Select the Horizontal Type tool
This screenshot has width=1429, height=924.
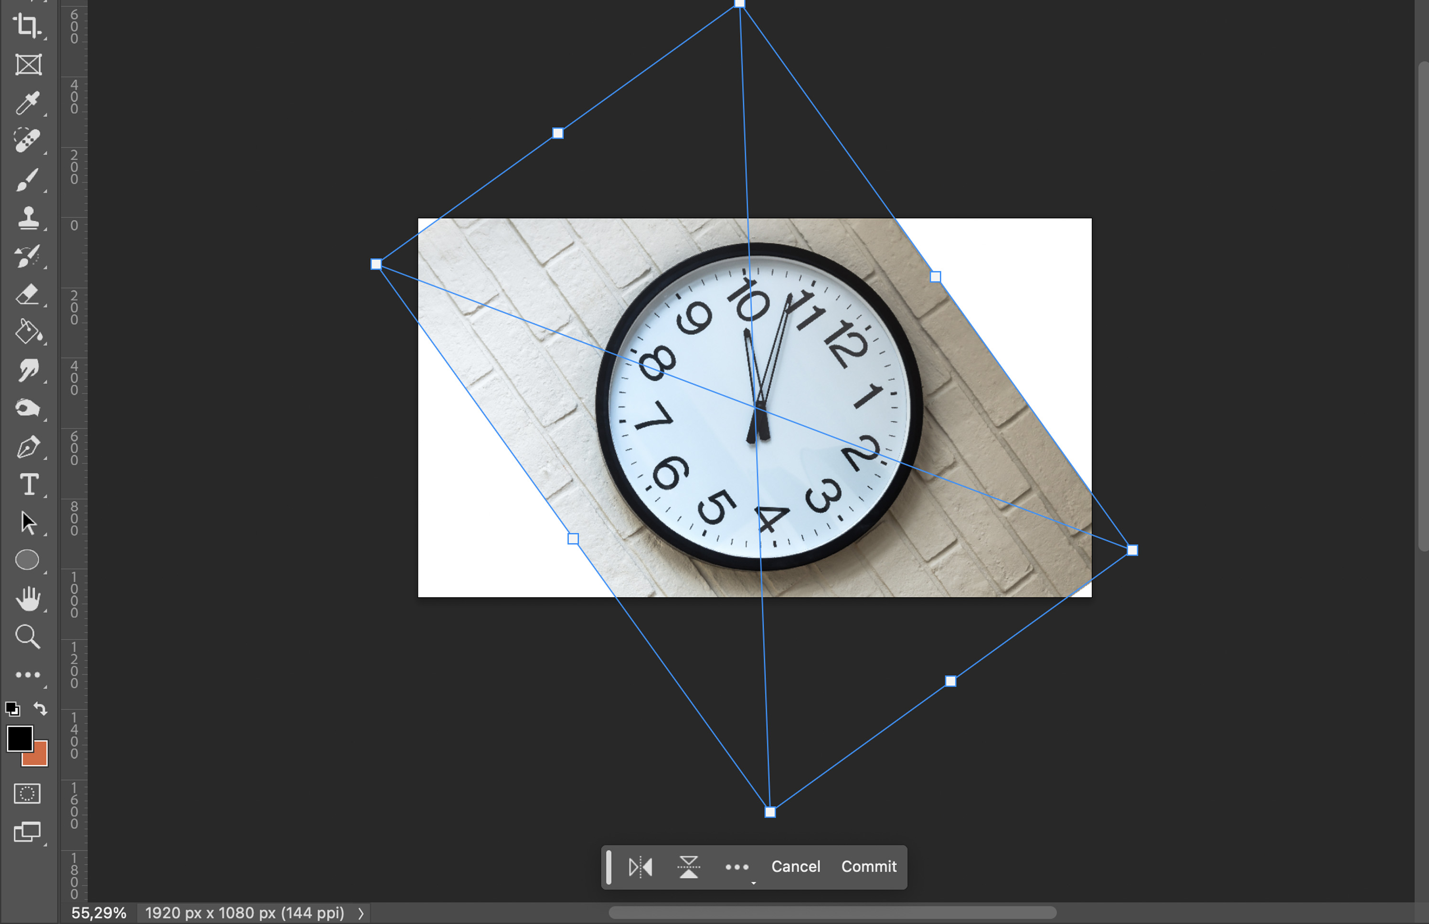point(28,485)
